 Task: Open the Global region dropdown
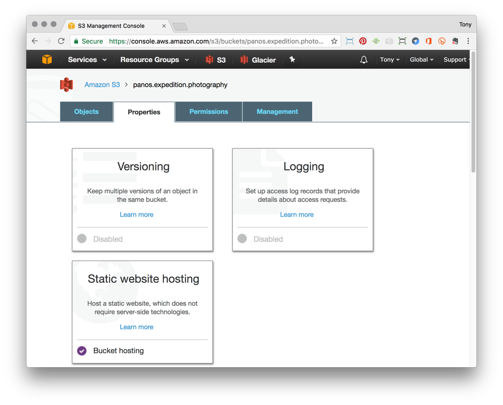422,60
